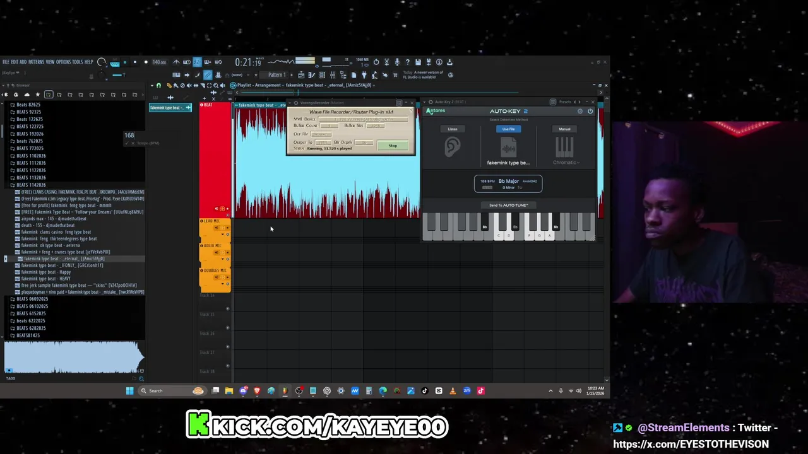The width and height of the screenshot is (808, 454).
Task: Expand the Beats 82625 folder
Action: (x=28, y=105)
